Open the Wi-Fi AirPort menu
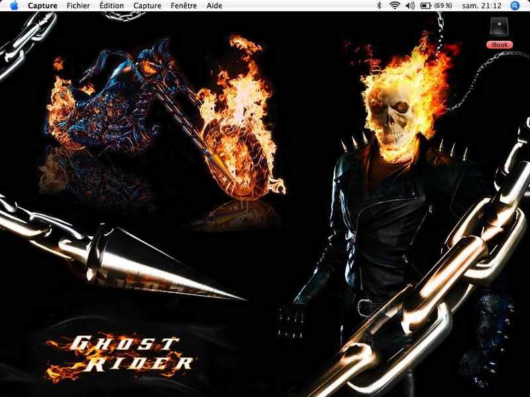Image resolution: width=530 pixels, height=397 pixels. (394, 5)
